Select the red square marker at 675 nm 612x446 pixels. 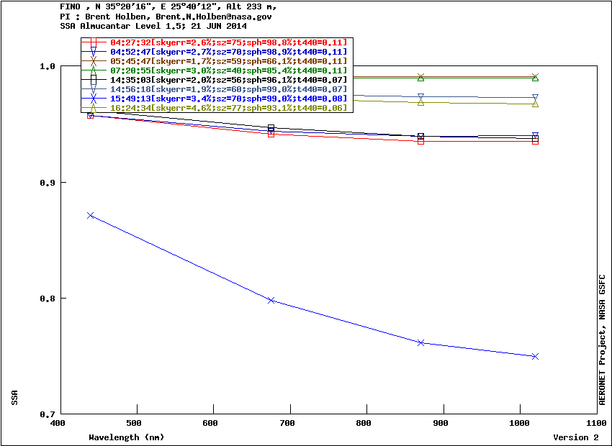271,133
